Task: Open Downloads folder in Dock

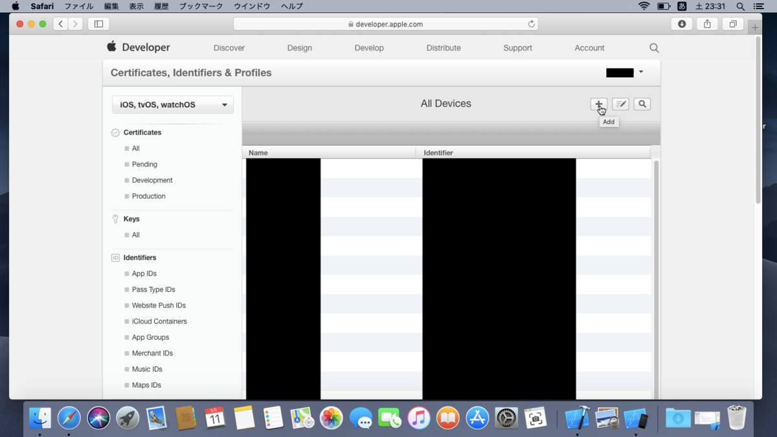Action: point(678,418)
